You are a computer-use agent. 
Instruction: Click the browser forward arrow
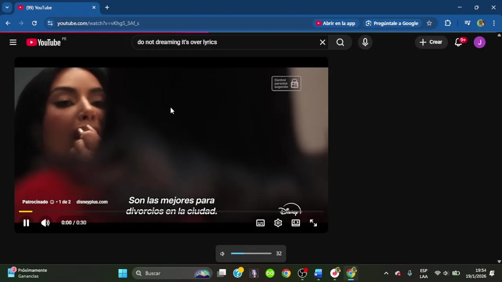tap(21, 23)
